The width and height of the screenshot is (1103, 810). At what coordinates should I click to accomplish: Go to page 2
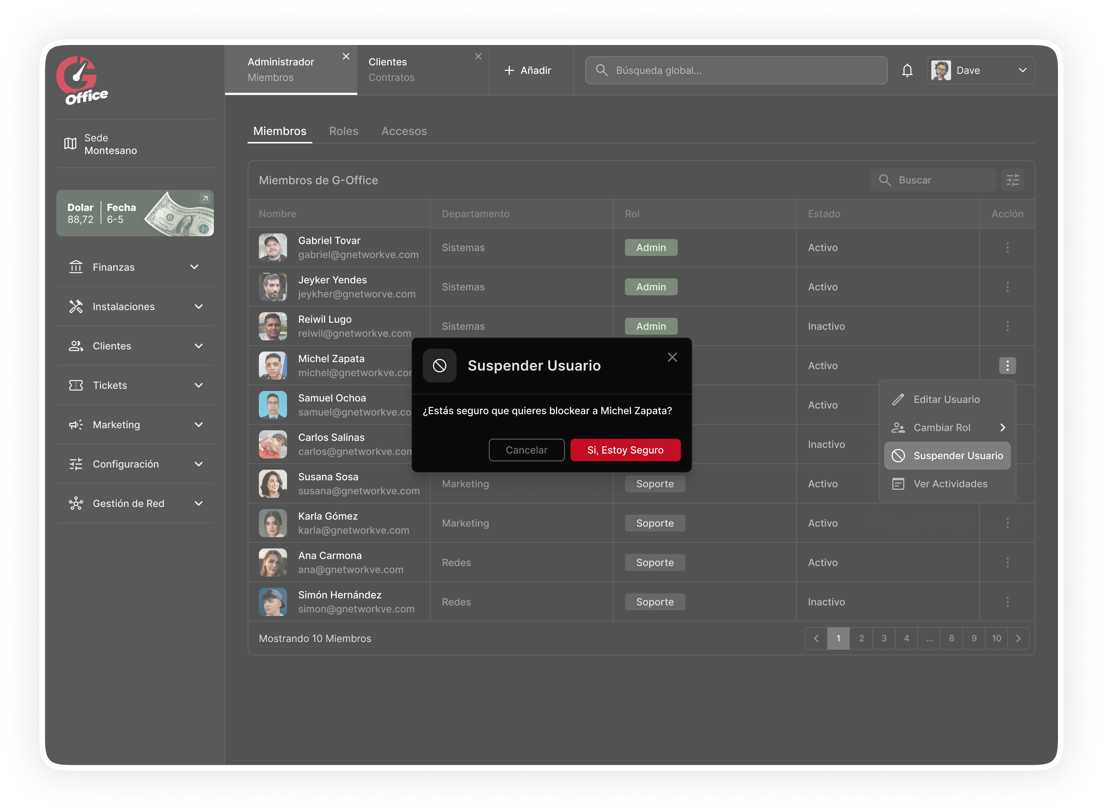(x=861, y=638)
